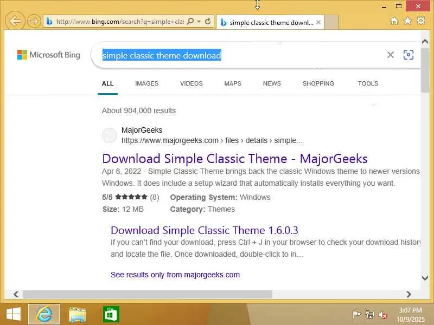
Task: Switch to the SHOPPING tab
Action: click(x=318, y=83)
